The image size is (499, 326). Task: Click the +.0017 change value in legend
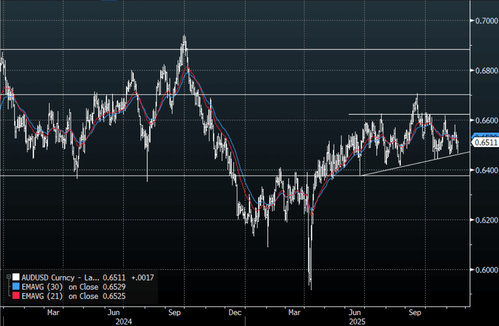tap(142, 277)
